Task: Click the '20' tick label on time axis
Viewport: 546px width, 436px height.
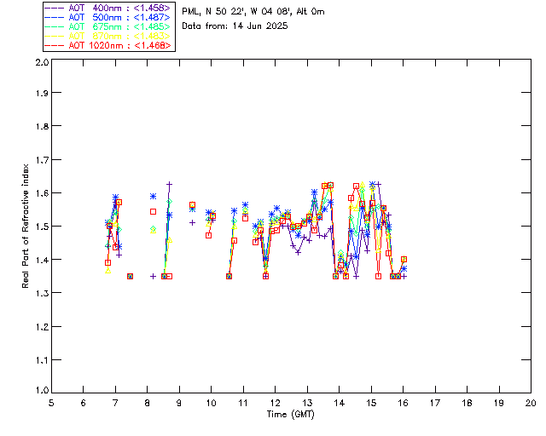Action: coord(531,403)
